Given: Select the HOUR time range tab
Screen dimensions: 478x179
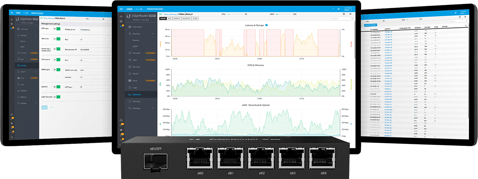Looking at the screenshot, I should click(x=162, y=18).
